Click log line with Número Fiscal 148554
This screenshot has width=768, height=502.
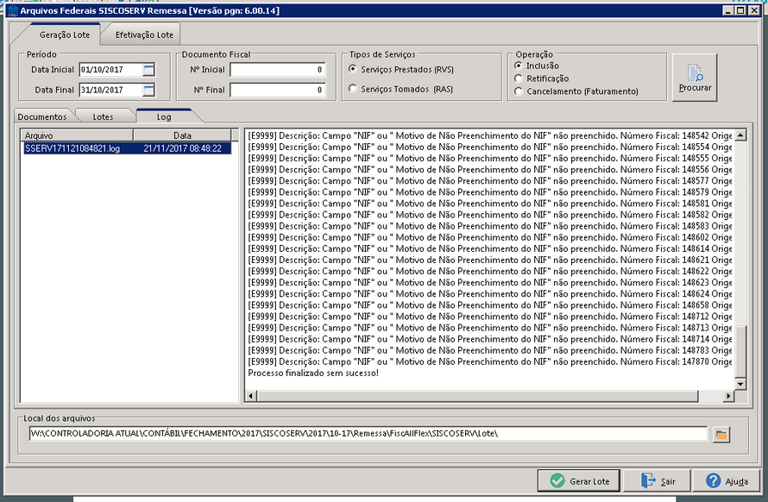point(490,147)
